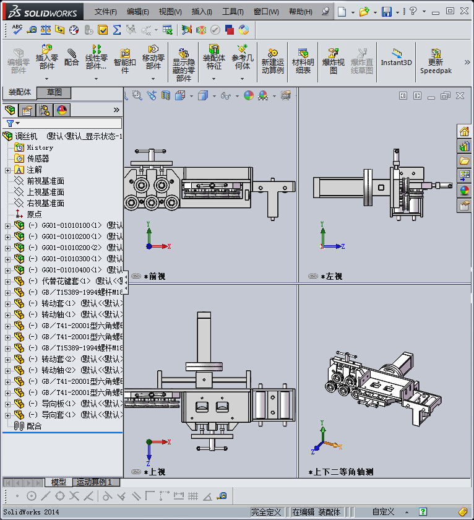
Task: Expand GG01-01010100<1> component node
Action: pyautogui.click(x=7, y=226)
